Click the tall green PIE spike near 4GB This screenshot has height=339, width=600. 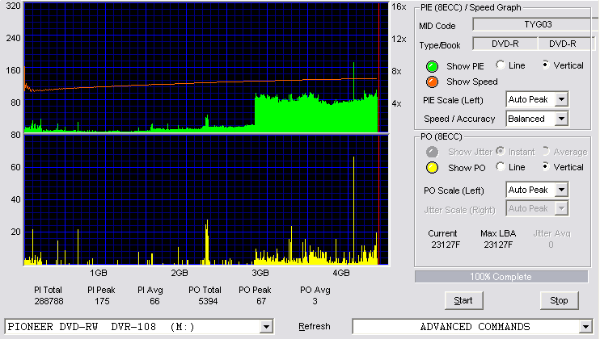[x=353, y=81]
